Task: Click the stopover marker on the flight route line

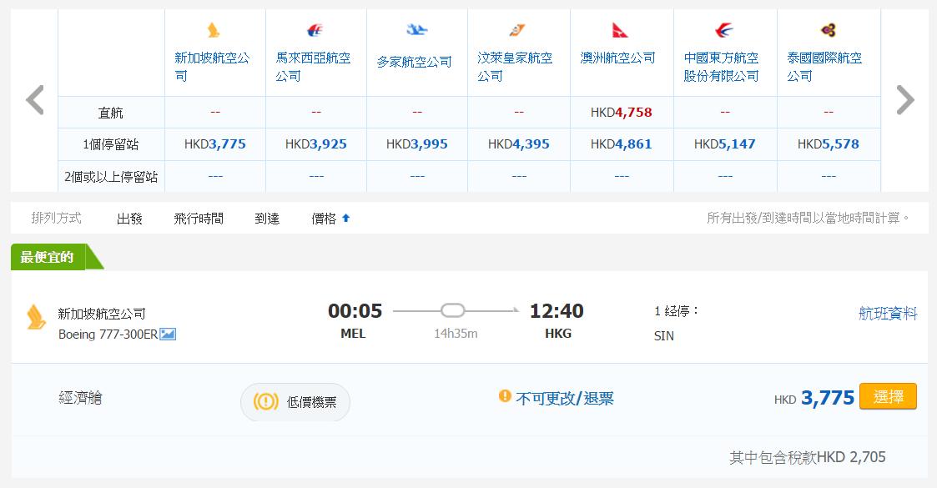Action: pos(453,311)
